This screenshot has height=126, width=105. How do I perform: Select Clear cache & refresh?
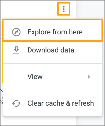coord(52,103)
